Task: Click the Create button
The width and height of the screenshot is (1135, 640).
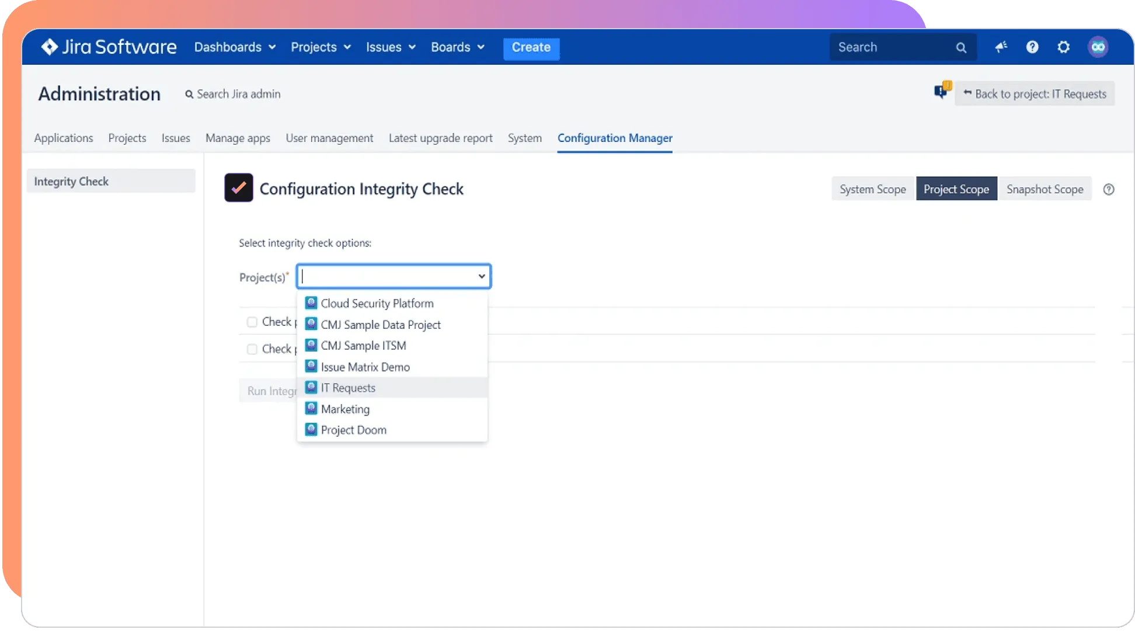Action: 531,47
